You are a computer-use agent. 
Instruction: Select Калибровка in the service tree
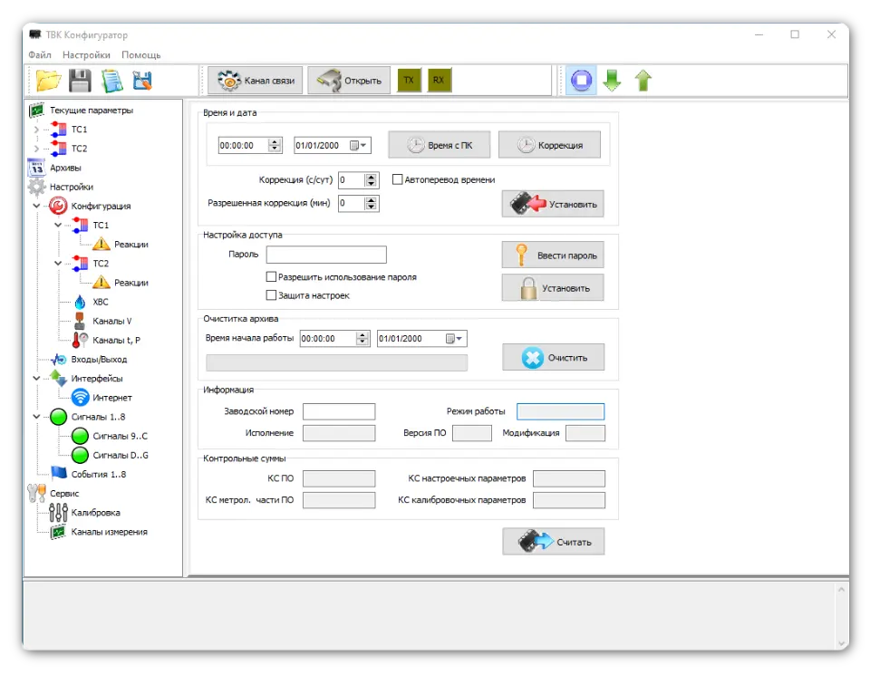(96, 513)
